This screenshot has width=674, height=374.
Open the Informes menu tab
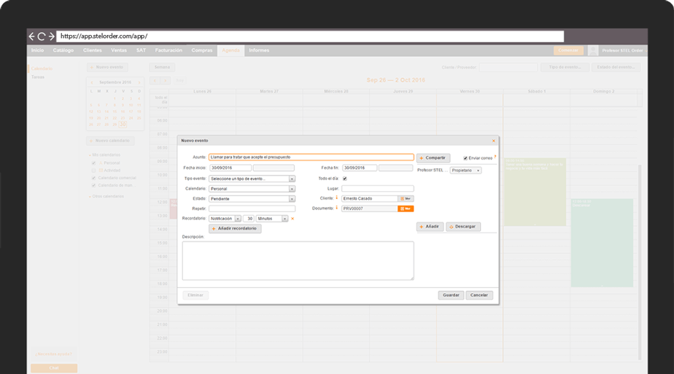(259, 50)
